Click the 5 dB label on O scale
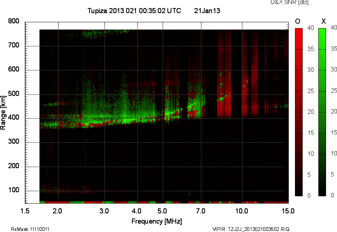The height and width of the screenshot is (232, 337). coord(309,175)
